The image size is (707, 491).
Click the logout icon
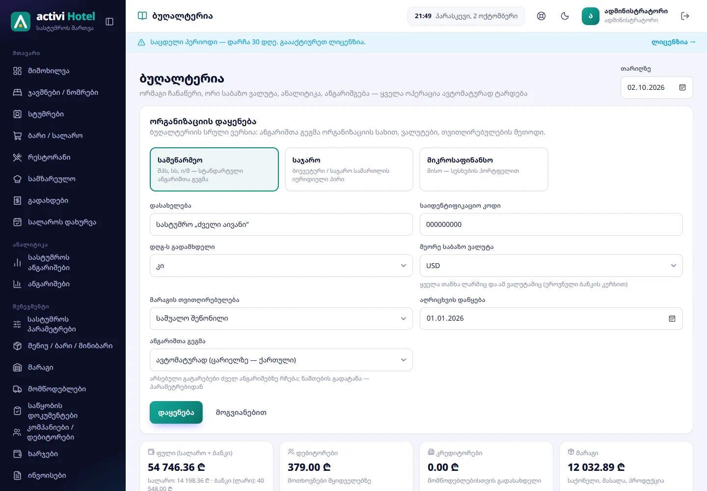pos(685,16)
